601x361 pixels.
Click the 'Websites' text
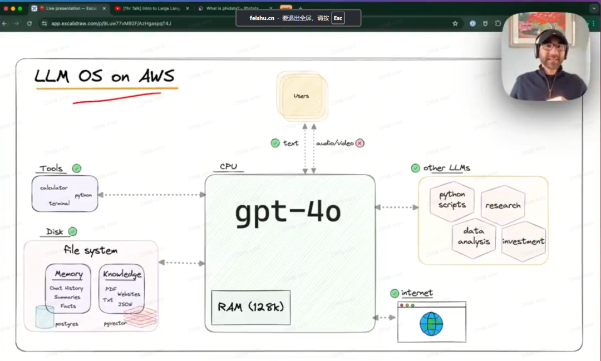[x=129, y=294]
